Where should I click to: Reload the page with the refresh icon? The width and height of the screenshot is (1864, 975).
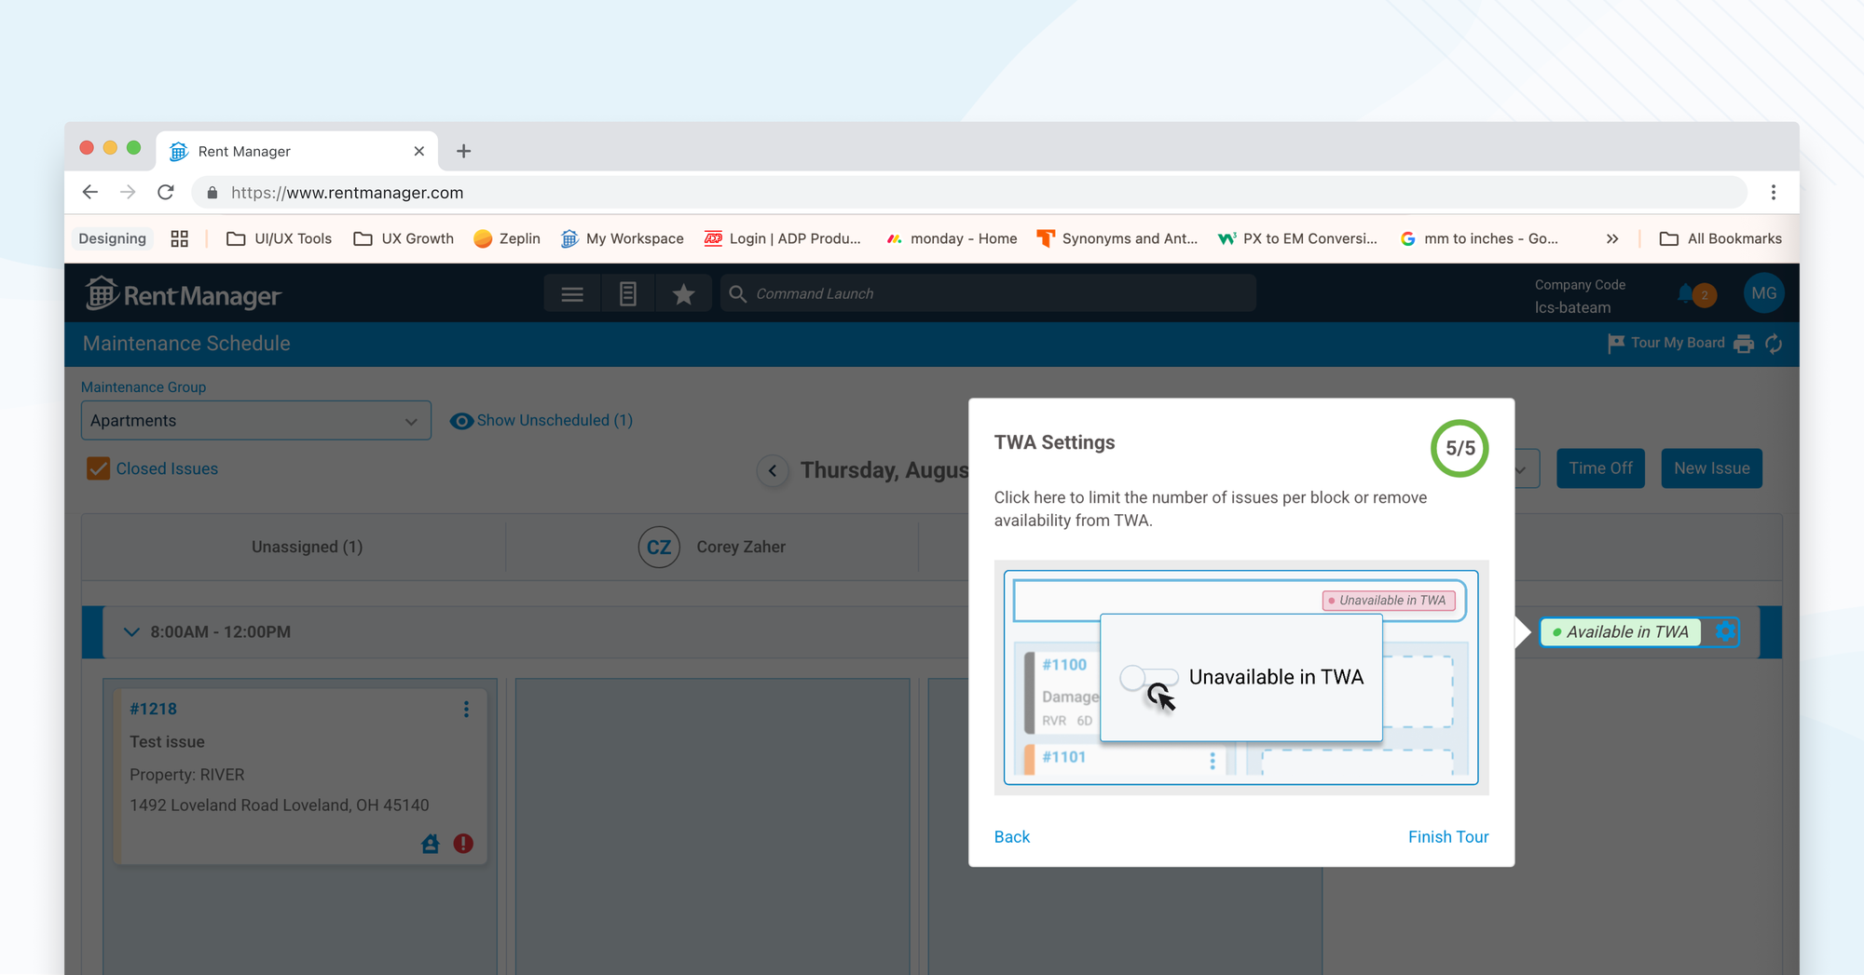pyautogui.click(x=166, y=192)
